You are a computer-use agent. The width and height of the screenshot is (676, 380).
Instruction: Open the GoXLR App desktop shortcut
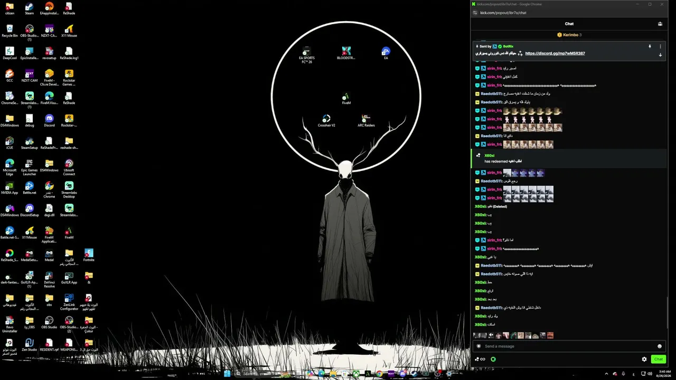pos(69,278)
